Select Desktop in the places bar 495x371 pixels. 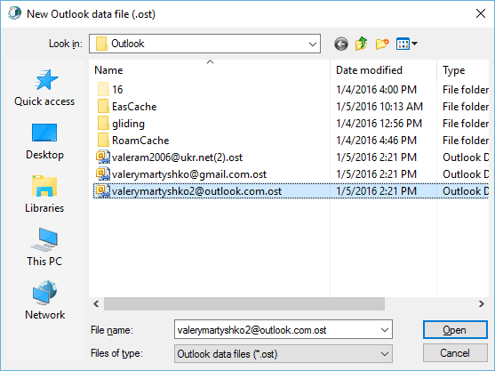tap(44, 141)
